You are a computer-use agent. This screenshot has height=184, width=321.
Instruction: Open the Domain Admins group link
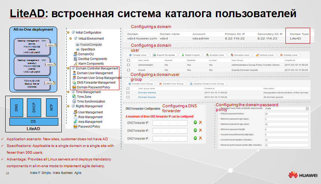coord(147,93)
